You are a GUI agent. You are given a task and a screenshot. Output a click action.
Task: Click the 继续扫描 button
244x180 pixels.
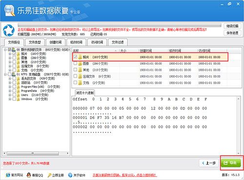pos(232,26)
